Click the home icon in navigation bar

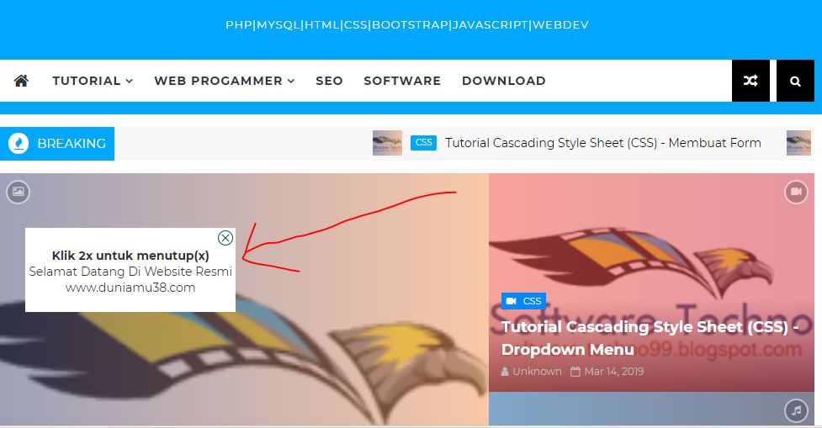pos(21,81)
